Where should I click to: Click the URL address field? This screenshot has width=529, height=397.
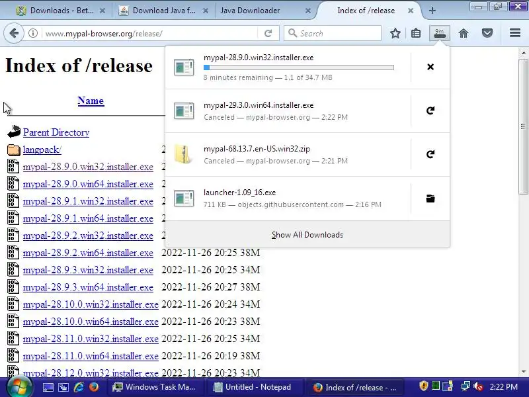[x=150, y=34]
